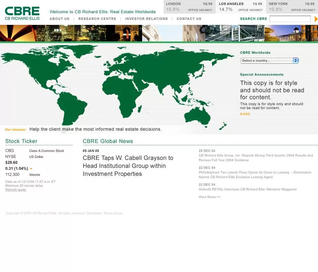Click MORE under Special Announcements
This screenshot has width=318, height=272.
pyautogui.click(x=245, y=114)
